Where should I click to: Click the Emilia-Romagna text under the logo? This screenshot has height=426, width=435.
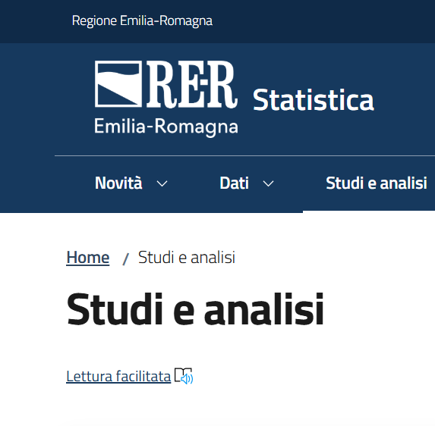tap(166, 127)
